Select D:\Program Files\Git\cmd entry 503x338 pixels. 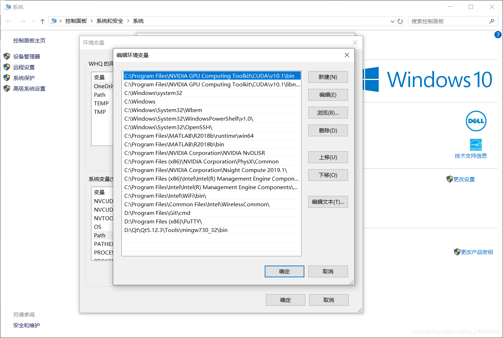tap(212, 213)
